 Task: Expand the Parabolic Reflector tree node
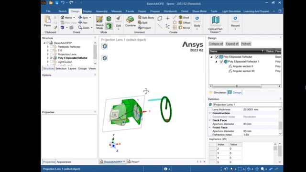(48, 47)
